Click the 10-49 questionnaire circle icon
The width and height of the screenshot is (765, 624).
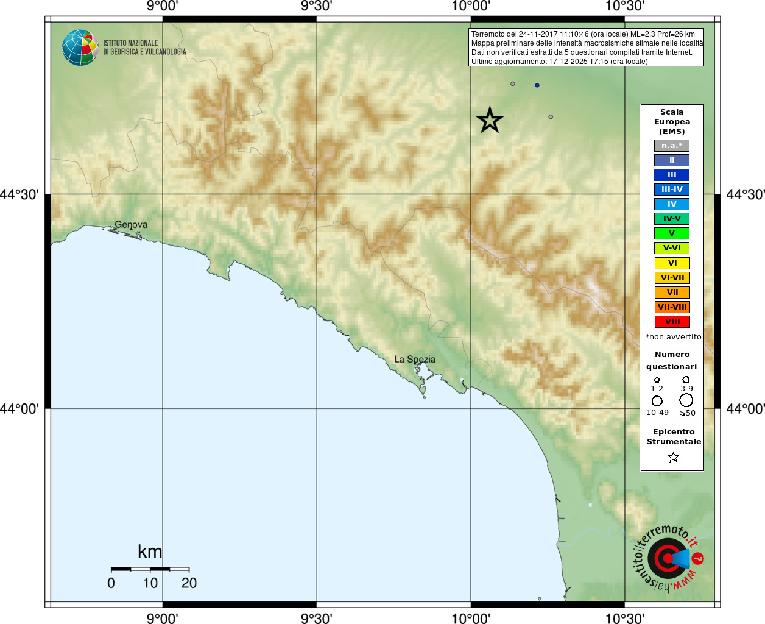point(657,401)
